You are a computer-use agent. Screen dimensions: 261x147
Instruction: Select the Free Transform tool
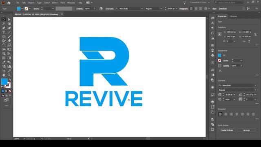pos(9,49)
